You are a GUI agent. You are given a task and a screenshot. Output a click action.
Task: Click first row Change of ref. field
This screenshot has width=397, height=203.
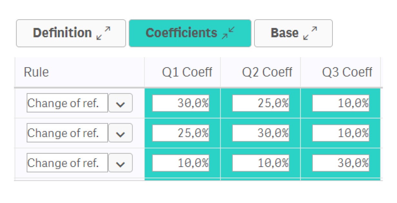pyautogui.click(x=67, y=103)
